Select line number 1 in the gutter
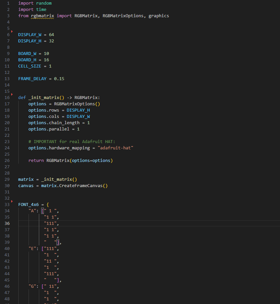The height and width of the screenshot is (304, 280). pyautogui.click(x=8, y=3)
